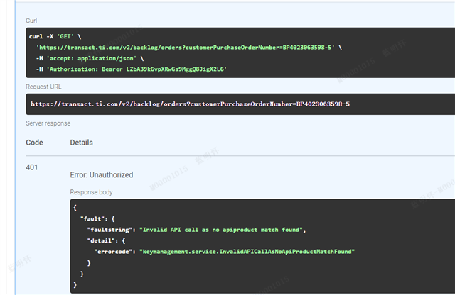Click the Invalid API call faultstring value
This screenshot has height=295, width=455.
pyautogui.click(x=222, y=230)
